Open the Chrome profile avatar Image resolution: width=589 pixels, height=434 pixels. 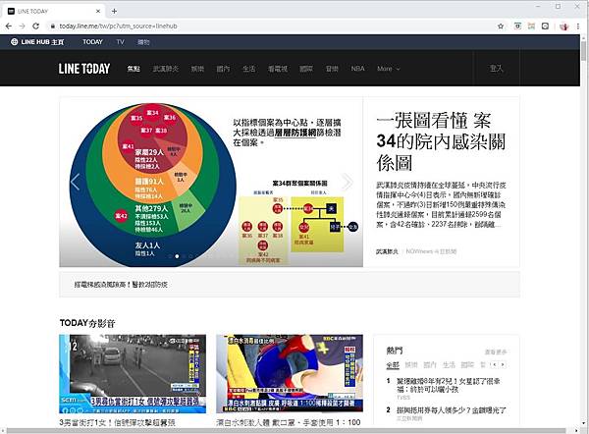[563, 26]
